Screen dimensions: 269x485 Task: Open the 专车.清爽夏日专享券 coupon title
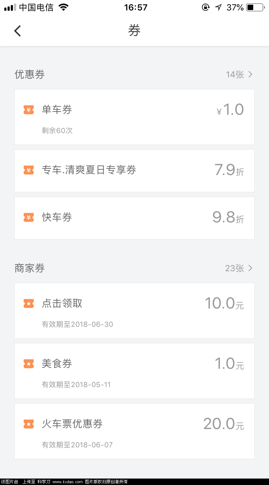point(89,170)
